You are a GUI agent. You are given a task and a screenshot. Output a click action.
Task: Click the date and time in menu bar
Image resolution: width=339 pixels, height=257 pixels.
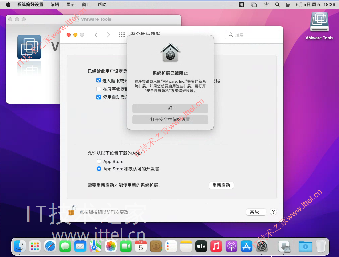coord(315,5)
